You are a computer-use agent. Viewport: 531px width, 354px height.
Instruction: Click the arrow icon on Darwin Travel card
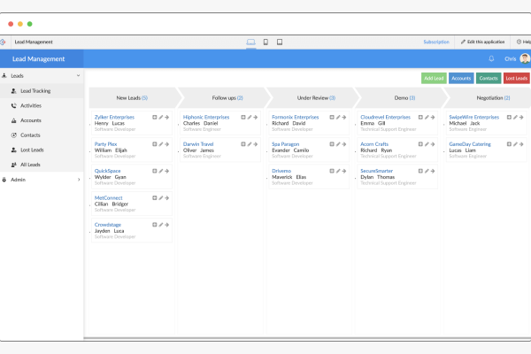point(256,143)
